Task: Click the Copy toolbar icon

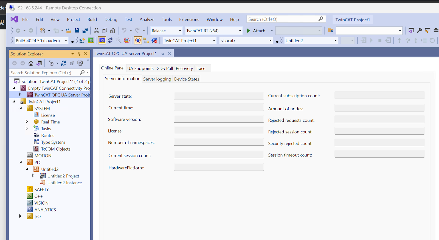Action: click(105, 31)
